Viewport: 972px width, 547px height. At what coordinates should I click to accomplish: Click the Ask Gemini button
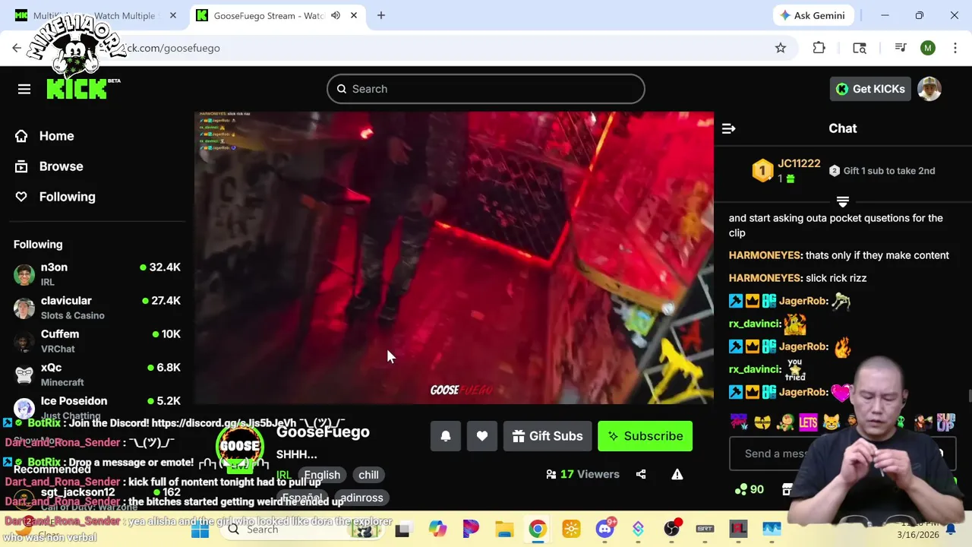813,15
